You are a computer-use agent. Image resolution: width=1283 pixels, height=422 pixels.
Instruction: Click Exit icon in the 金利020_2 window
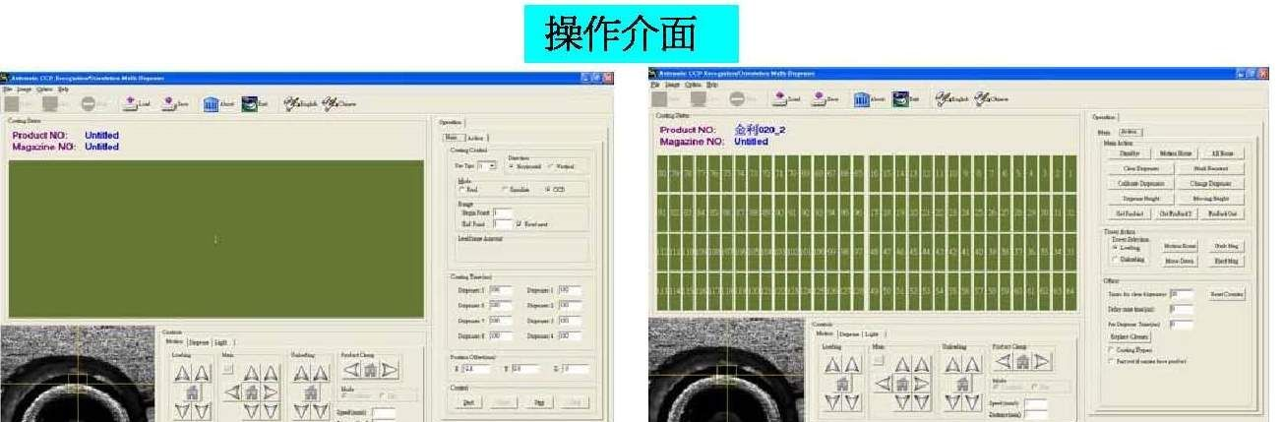tap(904, 97)
